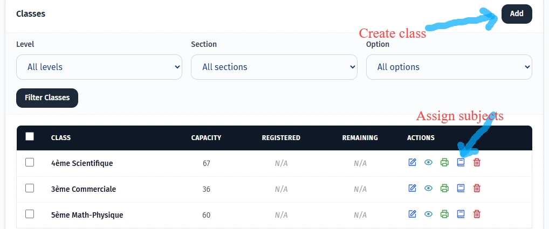Click the Add button to create class
The width and height of the screenshot is (549, 229).
pos(517,14)
